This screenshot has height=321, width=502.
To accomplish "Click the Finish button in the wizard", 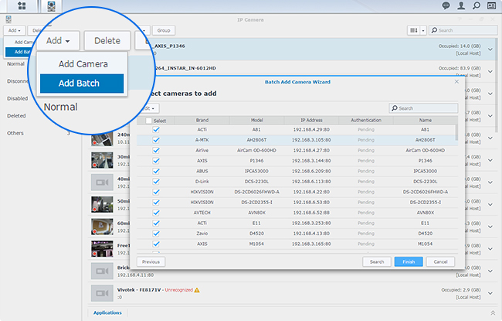I will [409, 261].
